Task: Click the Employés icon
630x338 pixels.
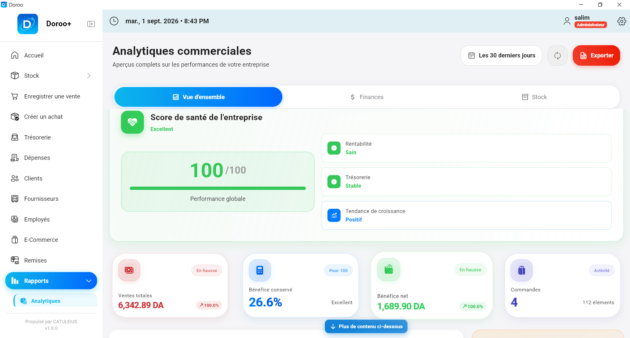Action: pyautogui.click(x=15, y=219)
